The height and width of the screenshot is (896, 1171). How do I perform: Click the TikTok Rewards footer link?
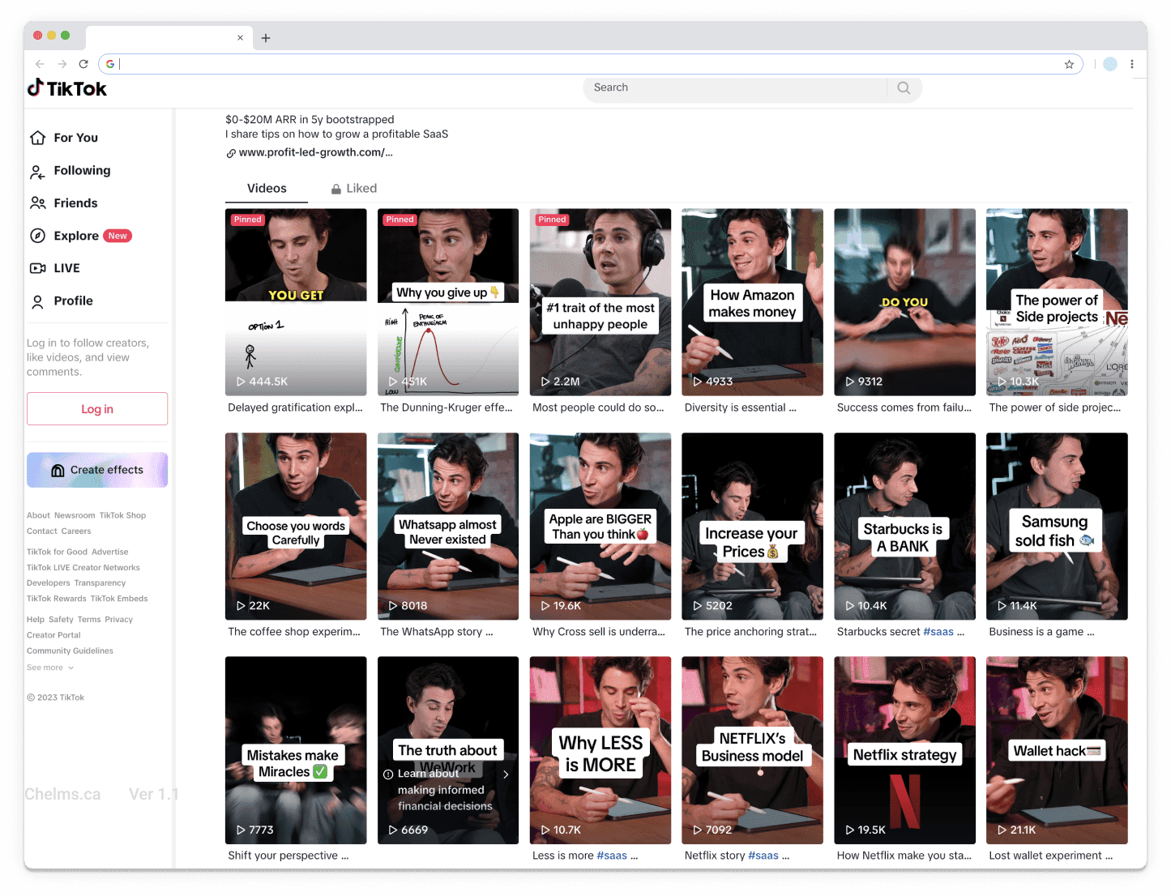pyautogui.click(x=57, y=599)
